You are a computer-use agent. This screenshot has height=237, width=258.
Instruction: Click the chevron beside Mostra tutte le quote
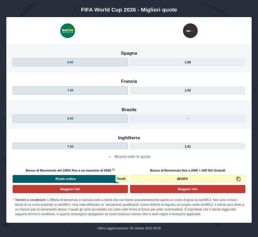click(x=110, y=157)
